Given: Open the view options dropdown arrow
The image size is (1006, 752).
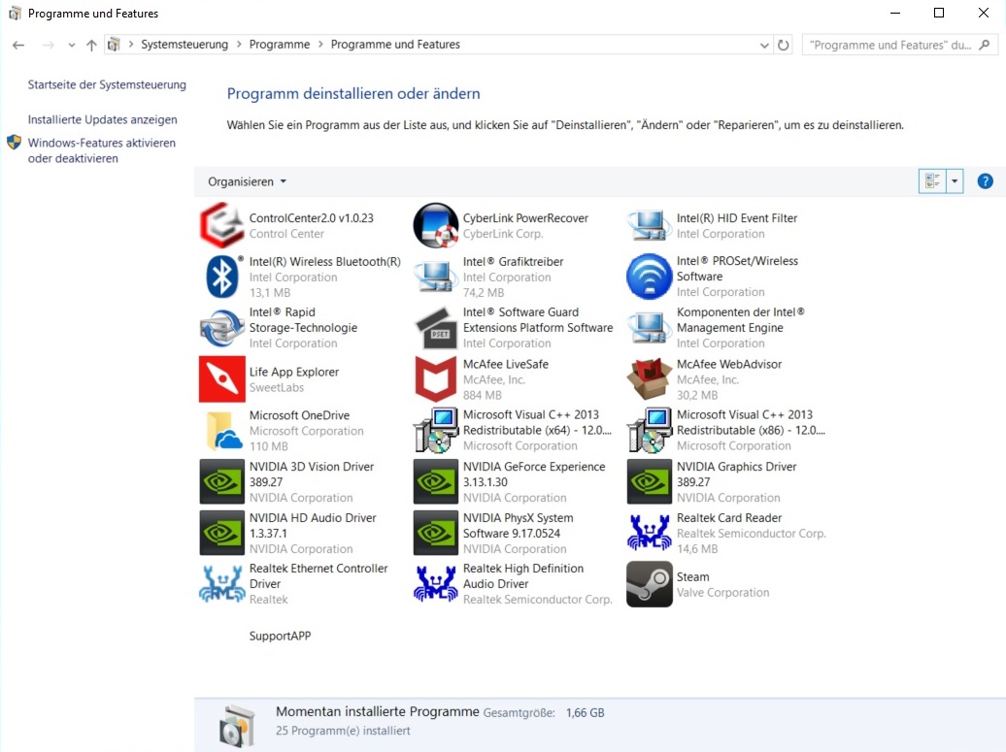Looking at the screenshot, I should pos(955,181).
